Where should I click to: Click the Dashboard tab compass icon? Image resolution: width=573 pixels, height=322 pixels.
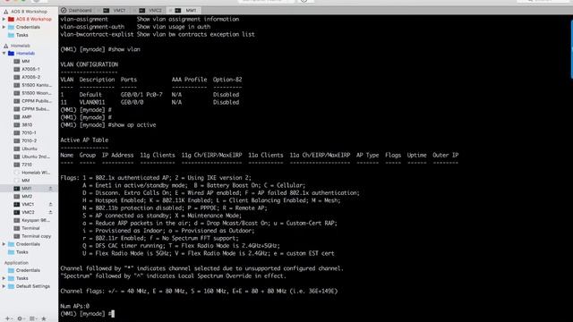click(x=64, y=10)
